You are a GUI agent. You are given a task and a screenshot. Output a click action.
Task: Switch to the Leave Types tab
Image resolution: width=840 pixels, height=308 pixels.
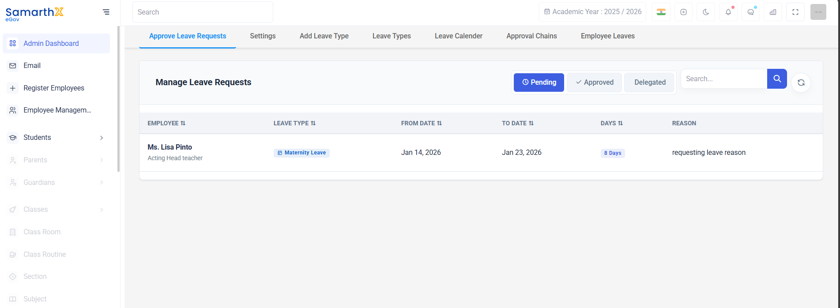[392, 36]
